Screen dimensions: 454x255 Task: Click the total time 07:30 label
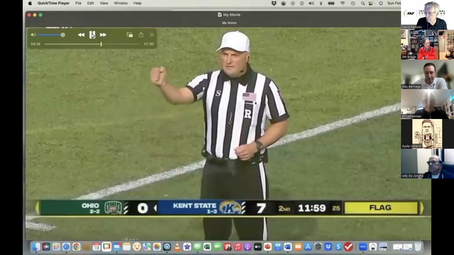click(x=149, y=44)
